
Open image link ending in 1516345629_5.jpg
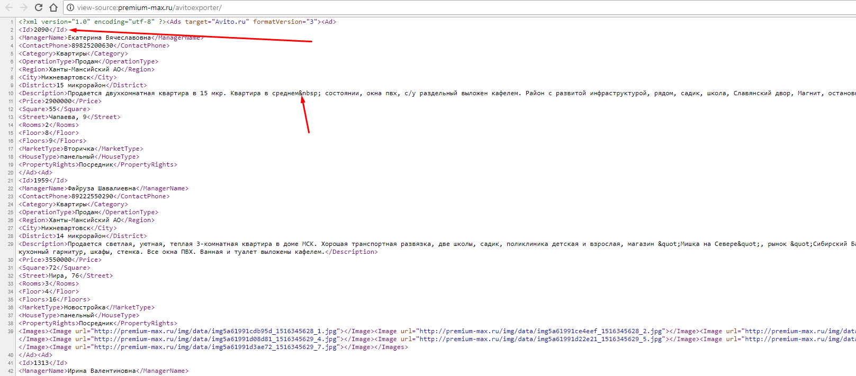541,339
